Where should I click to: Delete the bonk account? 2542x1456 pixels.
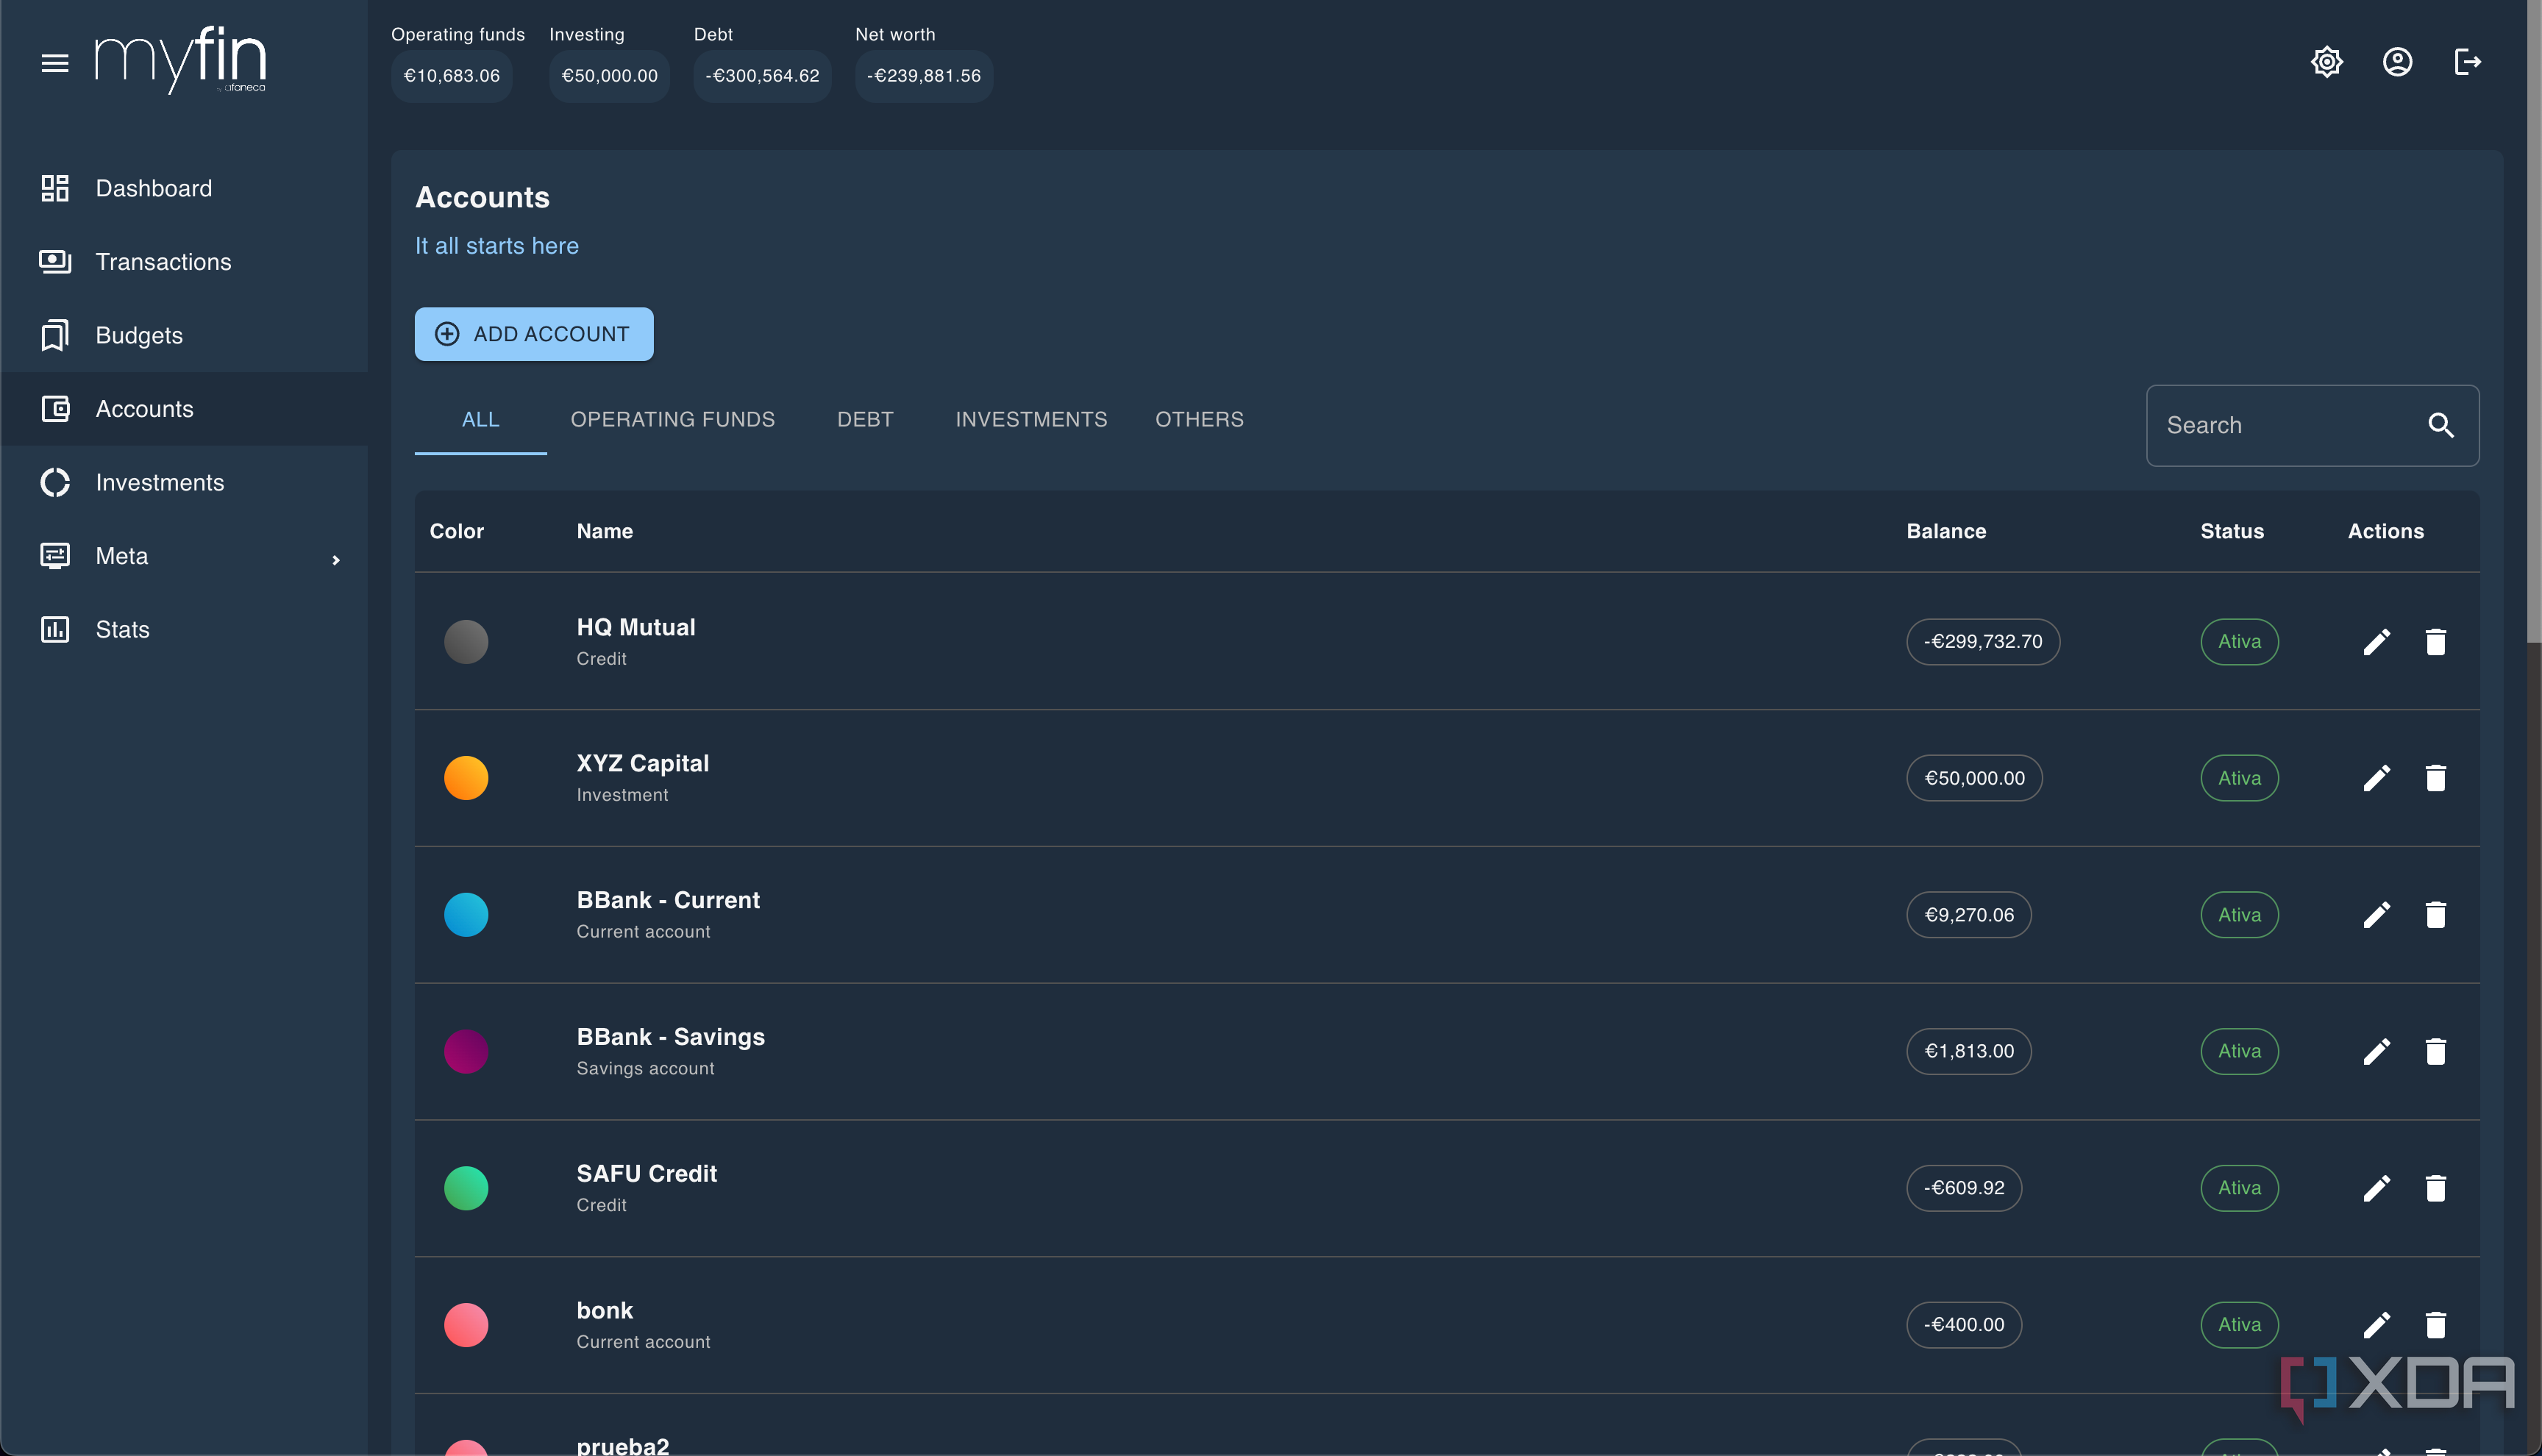tap(2435, 1325)
